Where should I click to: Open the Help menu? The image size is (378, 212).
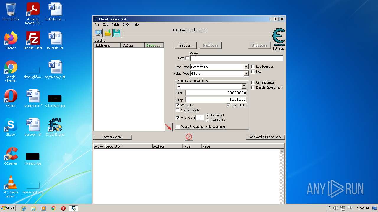[x=135, y=24]
